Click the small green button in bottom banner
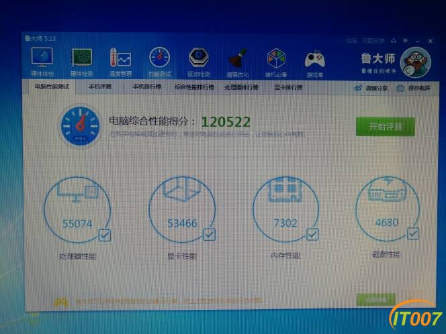 tap(376, 300)
